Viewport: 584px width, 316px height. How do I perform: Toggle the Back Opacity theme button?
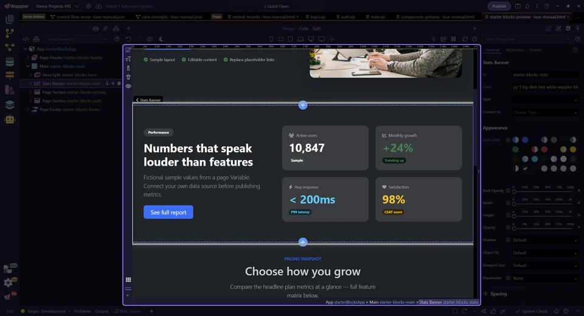(x=507, y=190)
